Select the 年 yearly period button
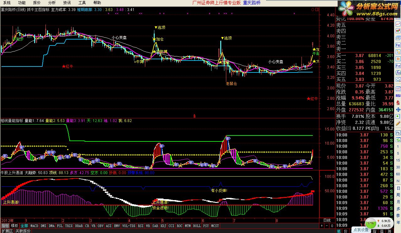This screenshot has height=233, width=401. click(x=398, y=222)
